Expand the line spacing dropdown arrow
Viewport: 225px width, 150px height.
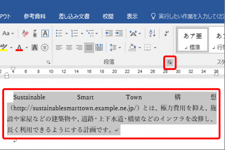point(120,48)
